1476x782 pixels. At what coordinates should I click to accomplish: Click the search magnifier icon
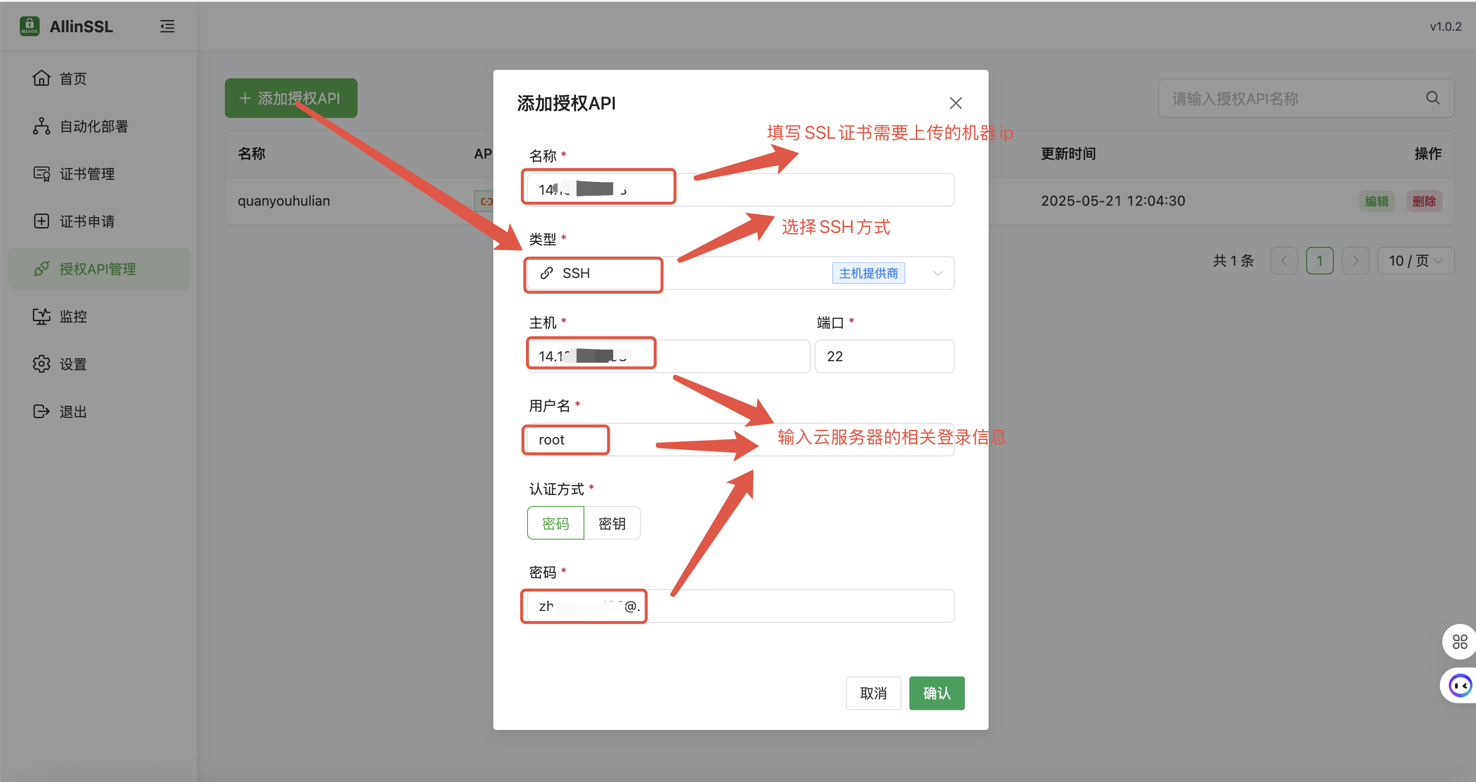click(1432, 98)
